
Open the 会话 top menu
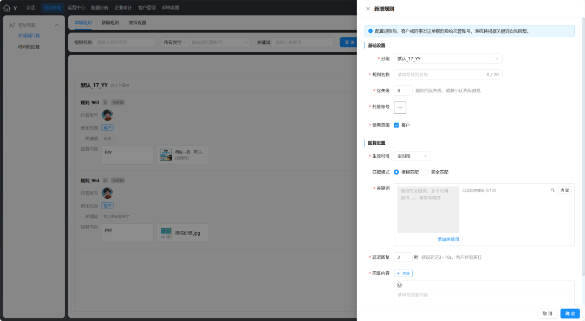pos(30,8)
